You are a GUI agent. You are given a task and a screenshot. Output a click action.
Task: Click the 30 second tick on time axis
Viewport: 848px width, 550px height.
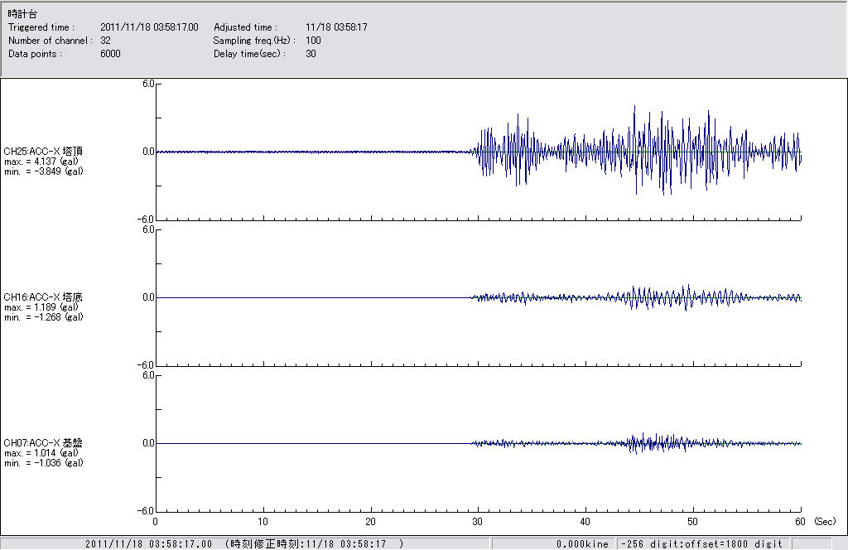[478, 522]
